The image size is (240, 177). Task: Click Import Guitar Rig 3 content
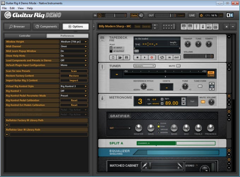click(74, 81)
